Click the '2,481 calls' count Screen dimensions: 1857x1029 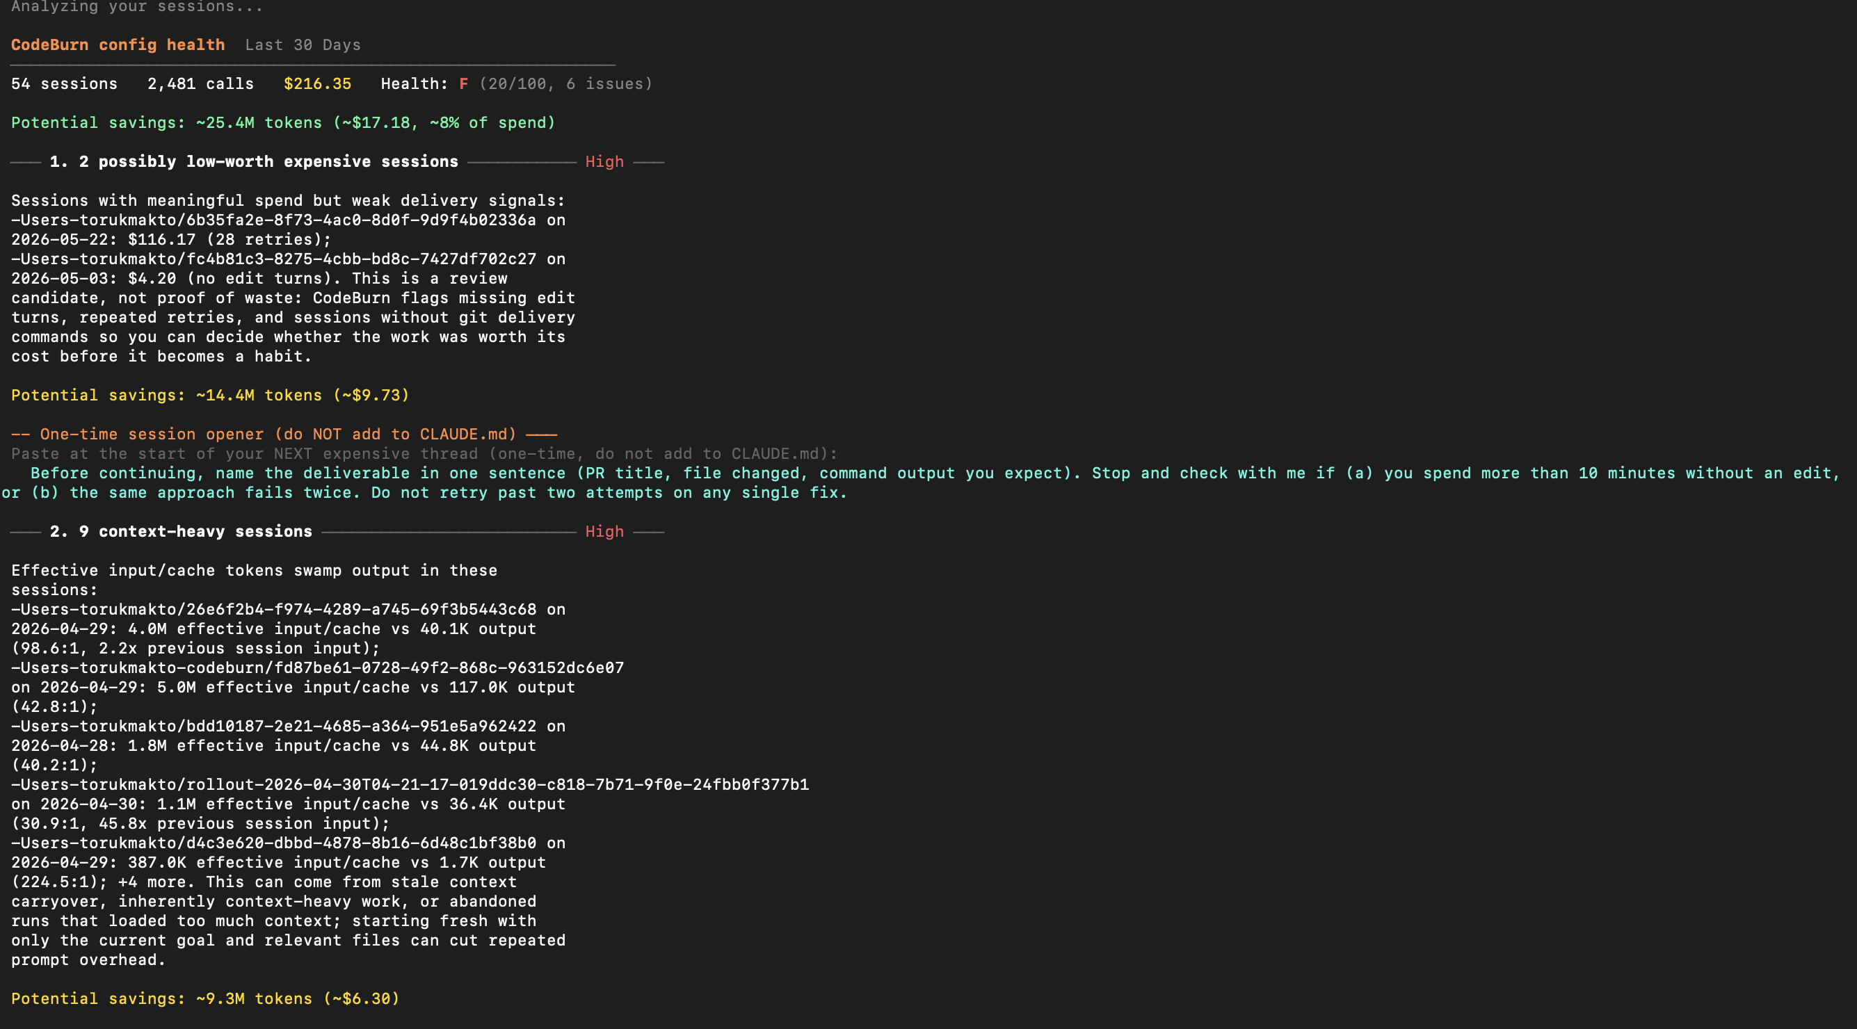point(200,83)
